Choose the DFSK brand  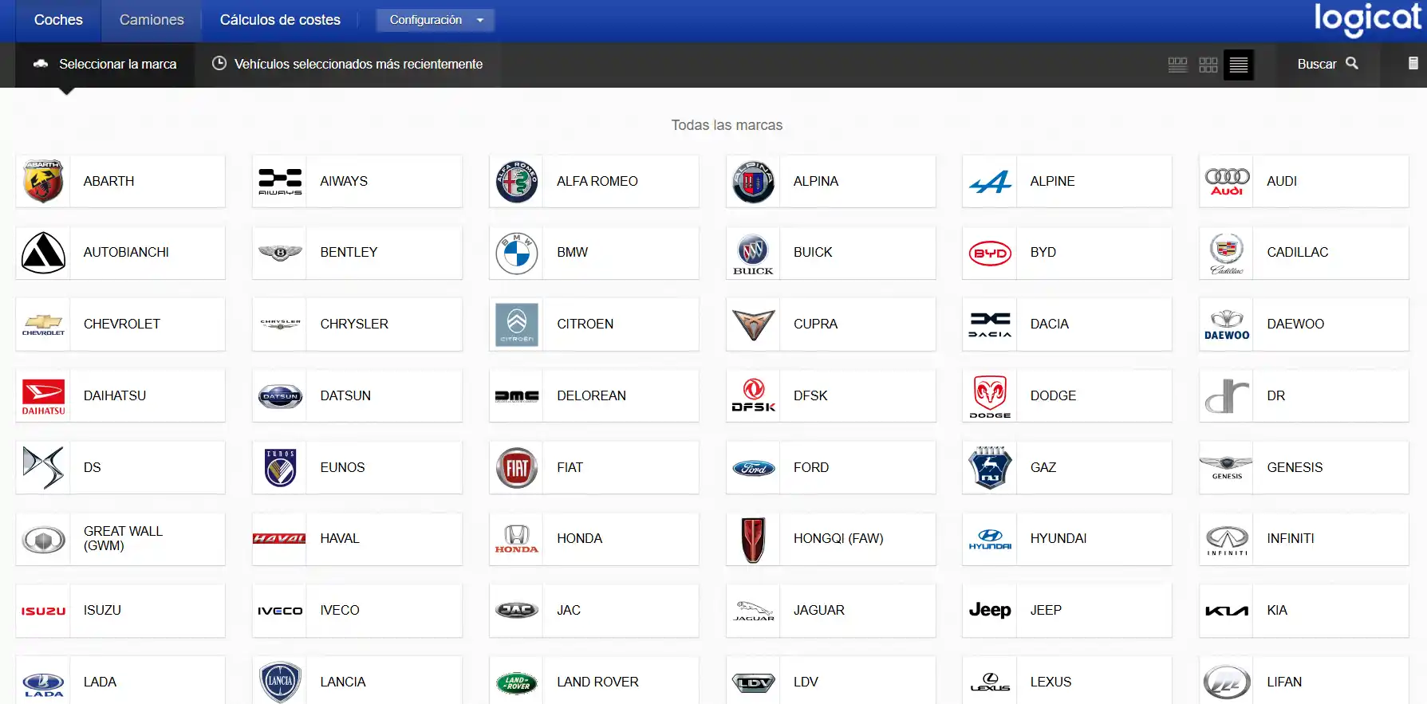click(830, 396)
